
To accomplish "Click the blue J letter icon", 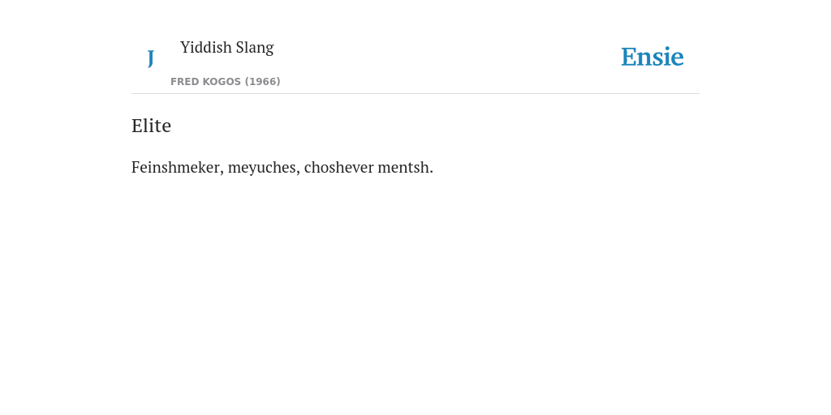I will click(150, 58).
